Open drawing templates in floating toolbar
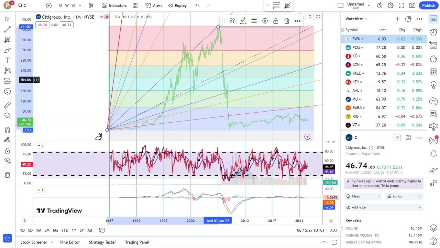 pyautogui.click(x=232, y=21)
